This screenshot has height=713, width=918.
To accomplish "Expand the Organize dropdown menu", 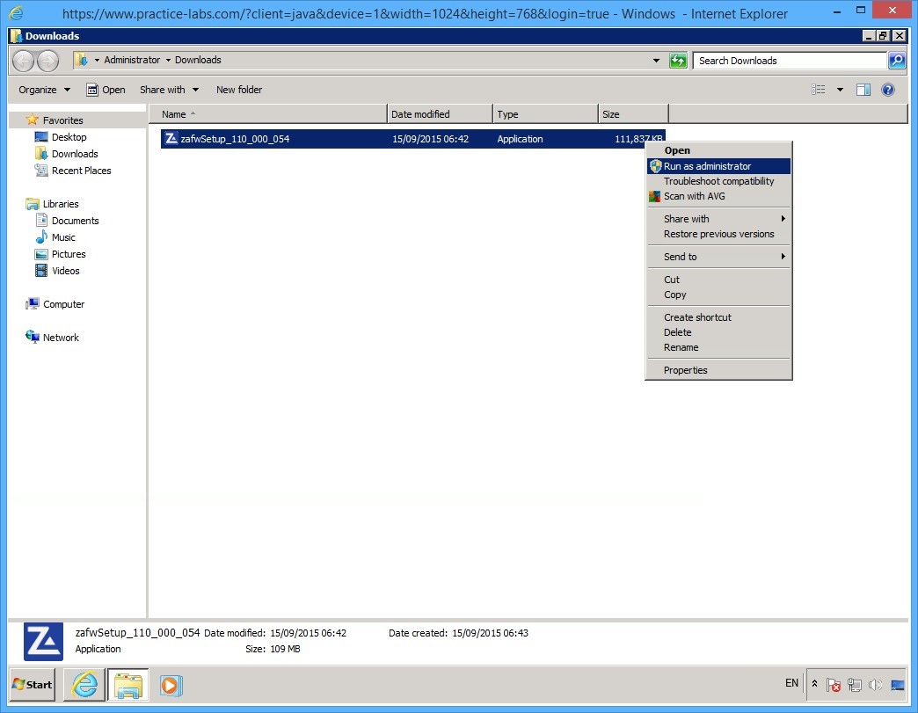I will coord(42,89).
